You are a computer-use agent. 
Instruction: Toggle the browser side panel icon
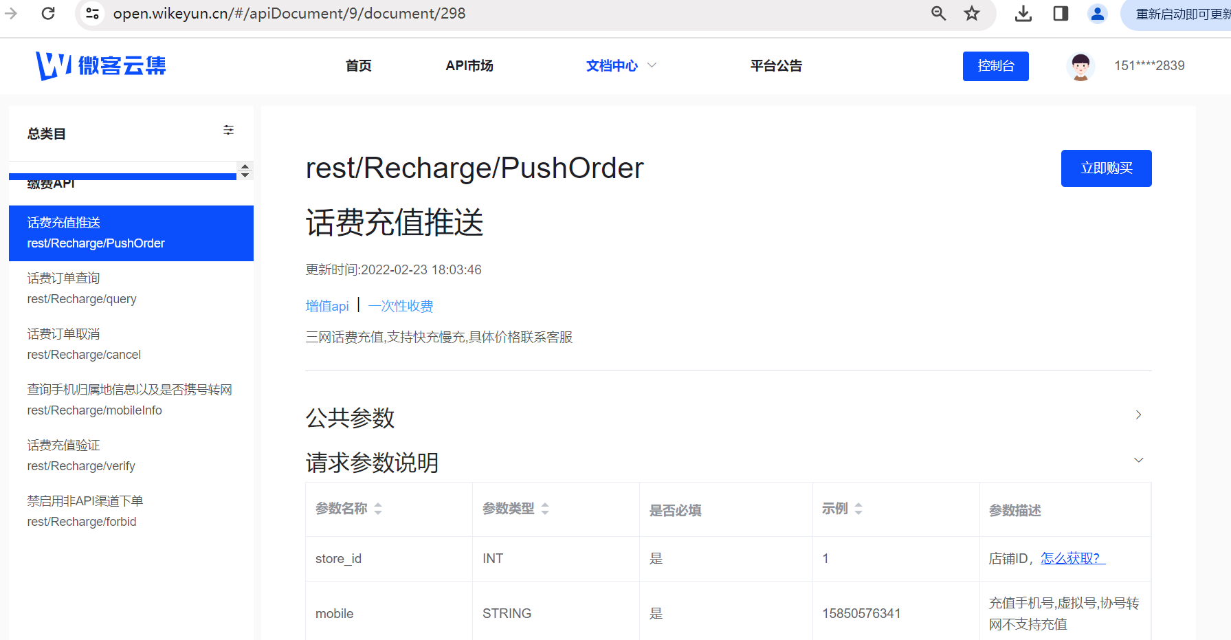click(1061, 13)
